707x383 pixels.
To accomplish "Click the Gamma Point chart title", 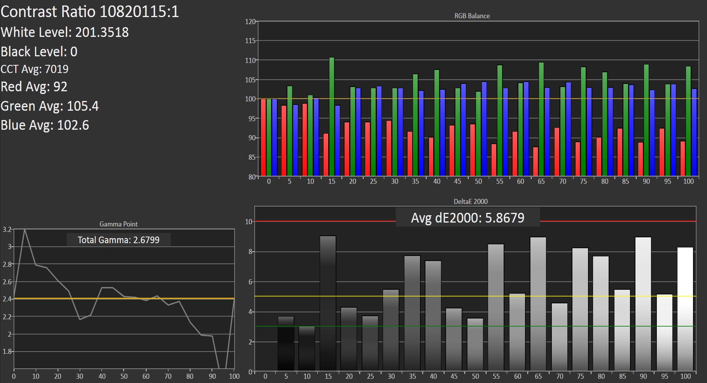I will [x=119, y=224].
